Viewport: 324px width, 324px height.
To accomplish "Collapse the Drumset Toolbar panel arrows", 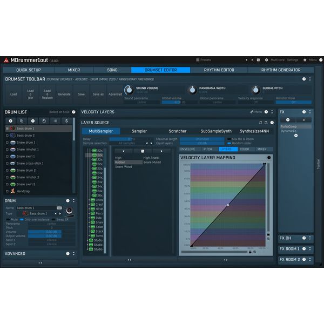I will pyautogui.click(x=310, y=79).
